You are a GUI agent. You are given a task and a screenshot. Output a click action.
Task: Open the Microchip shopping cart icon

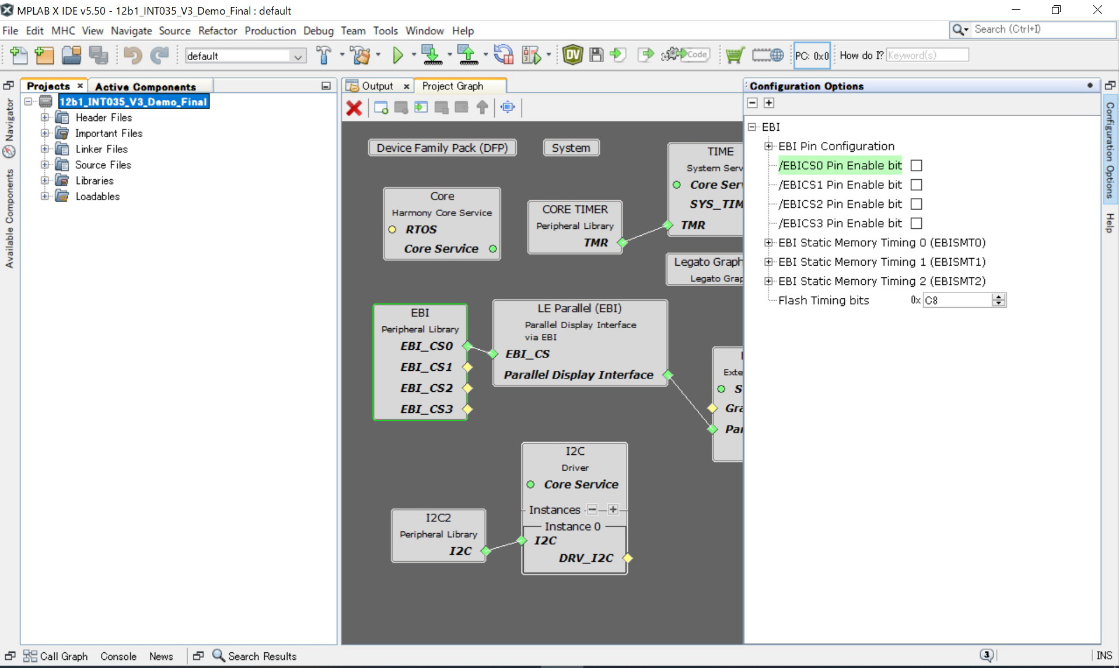tap(735, 55)
